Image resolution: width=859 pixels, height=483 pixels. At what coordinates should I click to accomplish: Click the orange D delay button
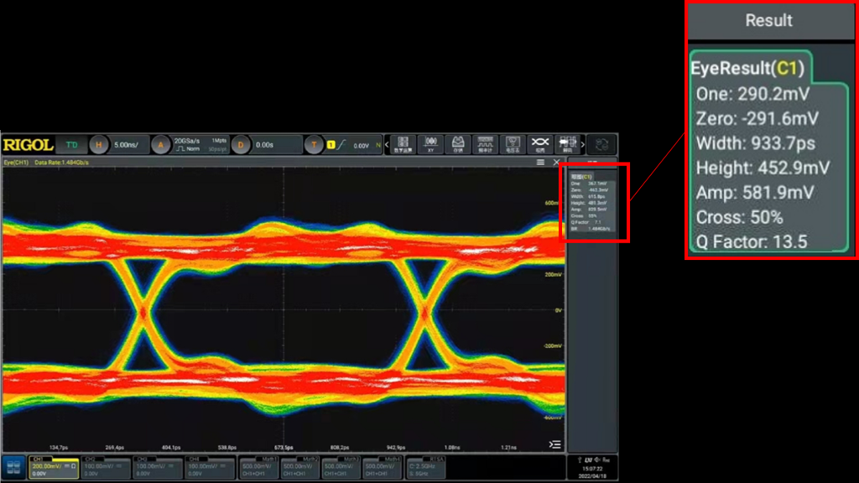(241, 145)
